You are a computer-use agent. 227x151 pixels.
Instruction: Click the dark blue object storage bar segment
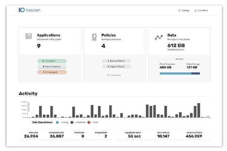(196, 73)
